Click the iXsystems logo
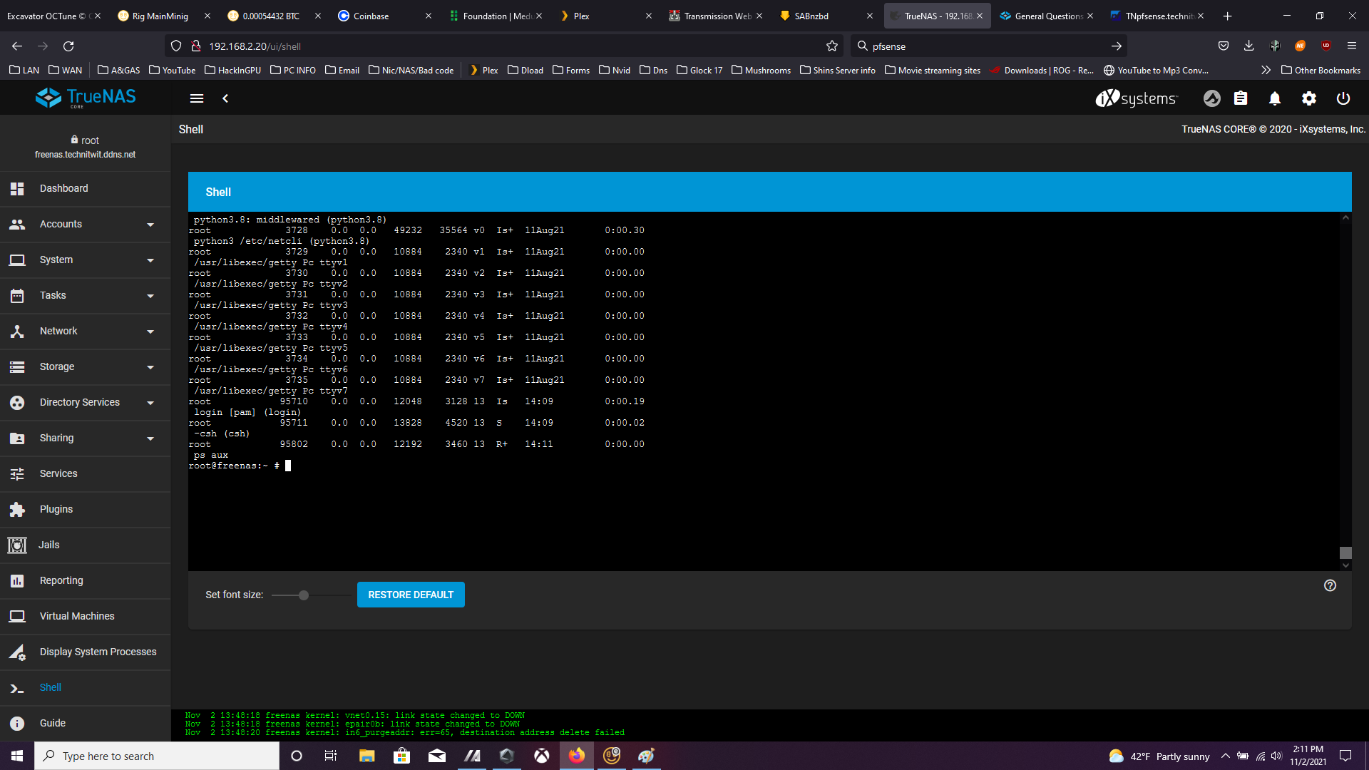The width and height of the screenshot is (1369, 770). pyautogui.click(x=1137, y=98)
